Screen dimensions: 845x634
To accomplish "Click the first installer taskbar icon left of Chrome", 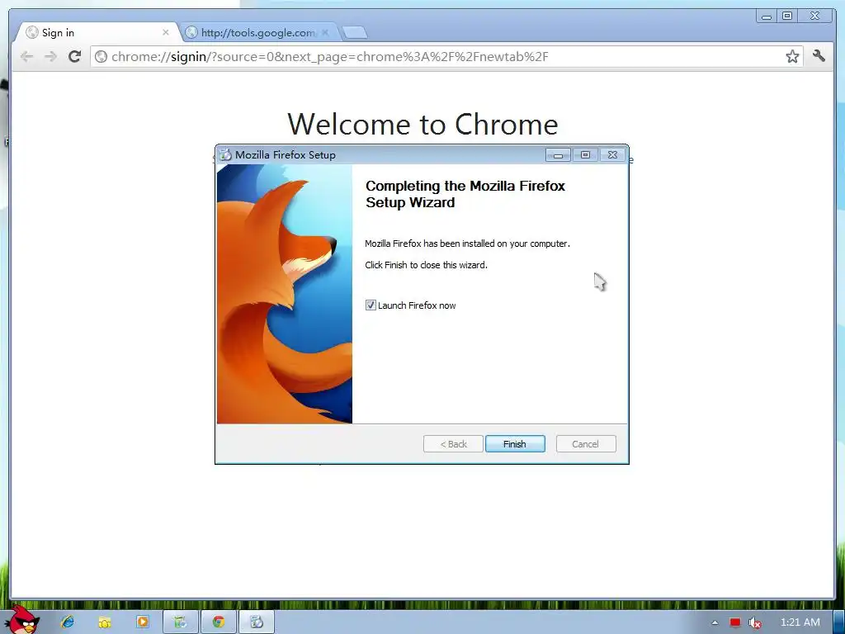I will [x=181, y=622].
